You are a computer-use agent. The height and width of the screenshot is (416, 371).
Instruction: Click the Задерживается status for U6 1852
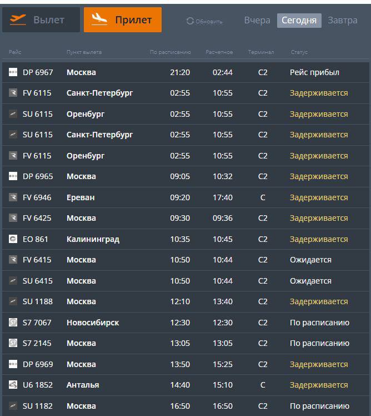[x=319, y=385]
